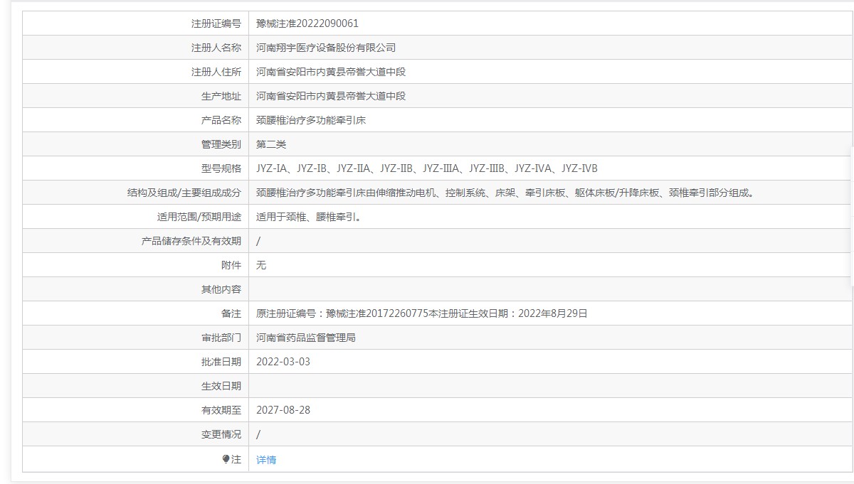Click the 产品名称 label

[221, 120]
